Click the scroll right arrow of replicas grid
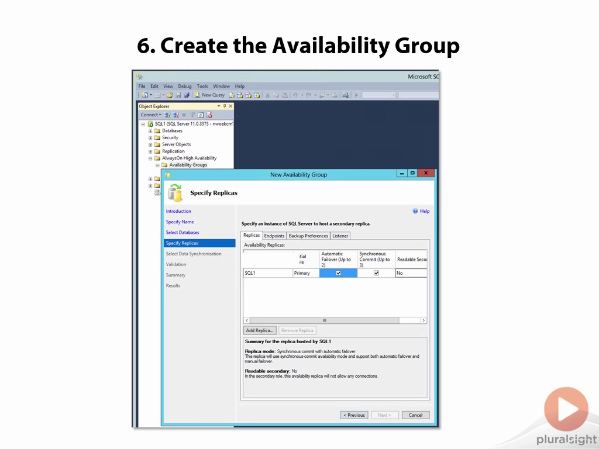Screen dimensions: 599x449 coord(424,320)
